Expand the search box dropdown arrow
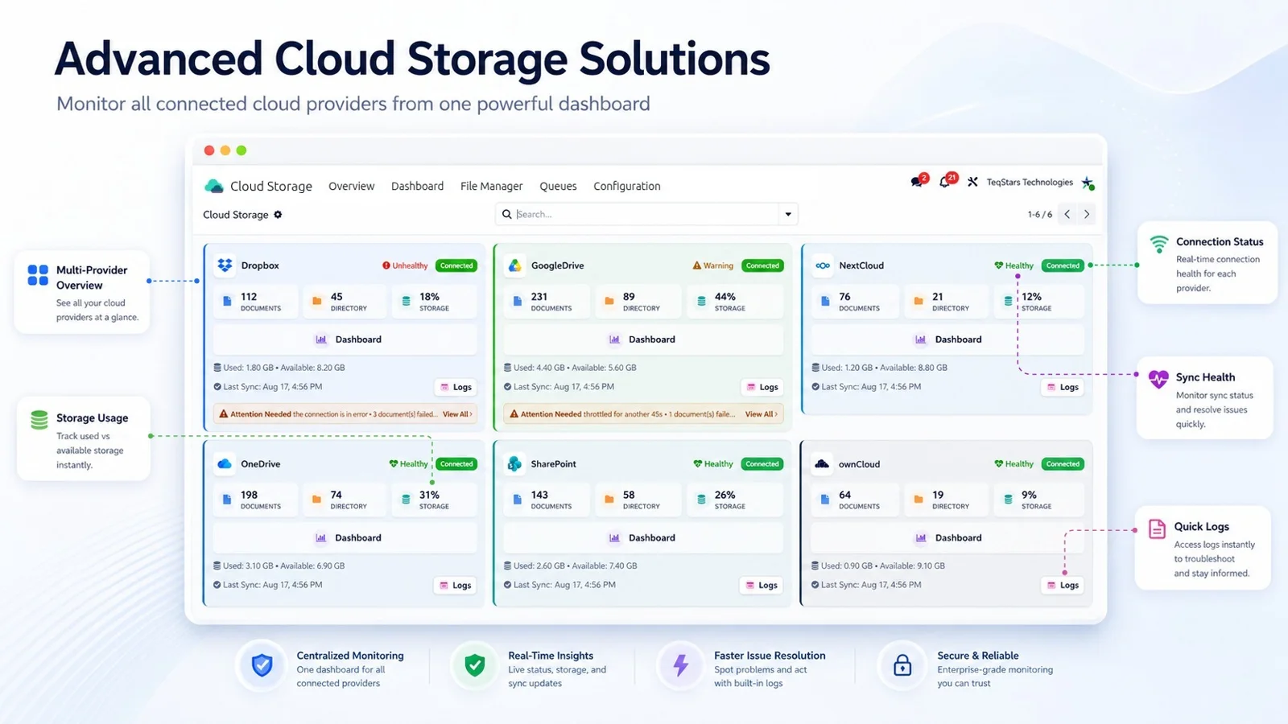1288x724 pixels. 788,214
